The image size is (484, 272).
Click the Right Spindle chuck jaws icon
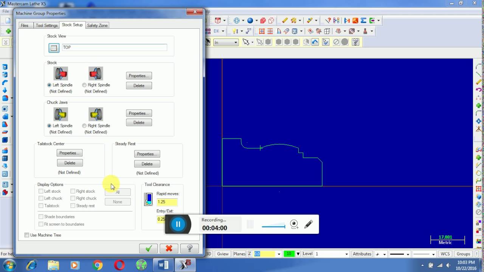click(96, 114)
